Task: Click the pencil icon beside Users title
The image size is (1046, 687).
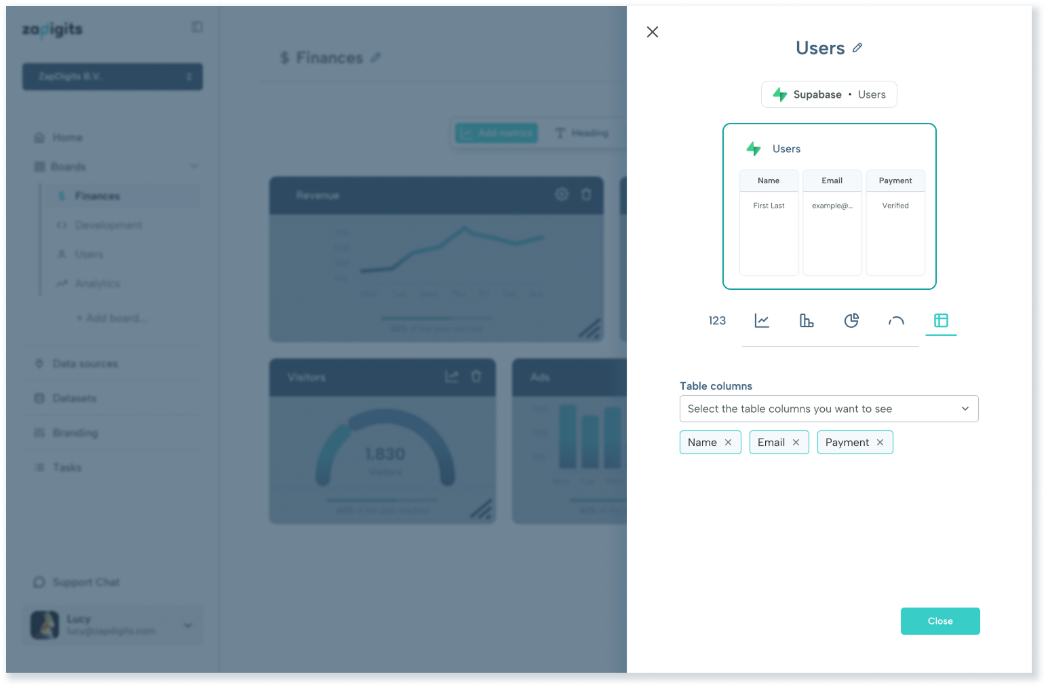Action: point(857,48)
